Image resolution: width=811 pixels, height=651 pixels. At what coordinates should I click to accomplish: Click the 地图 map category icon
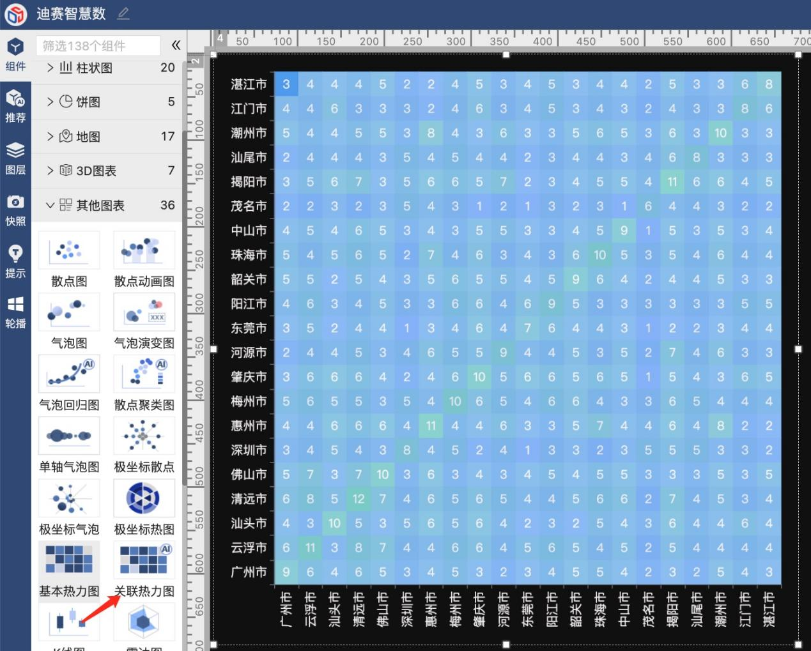point(66,136)
